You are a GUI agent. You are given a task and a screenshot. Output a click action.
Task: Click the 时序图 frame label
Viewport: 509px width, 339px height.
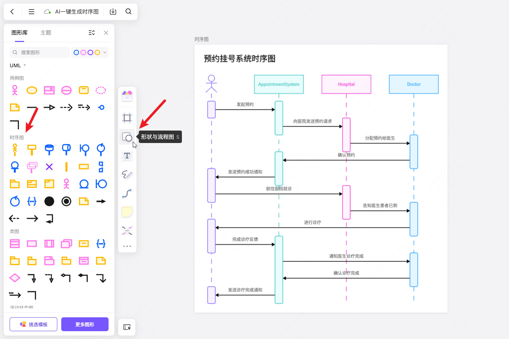pyautogui.click(x=201, y=39)
